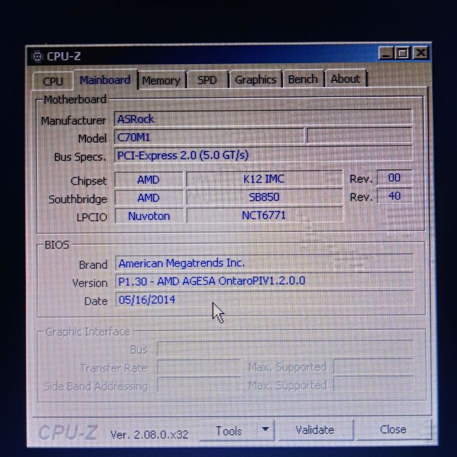This screenshot has height=457, width=457.
Task: Go to the SPD tab
Action: point(207,80)
